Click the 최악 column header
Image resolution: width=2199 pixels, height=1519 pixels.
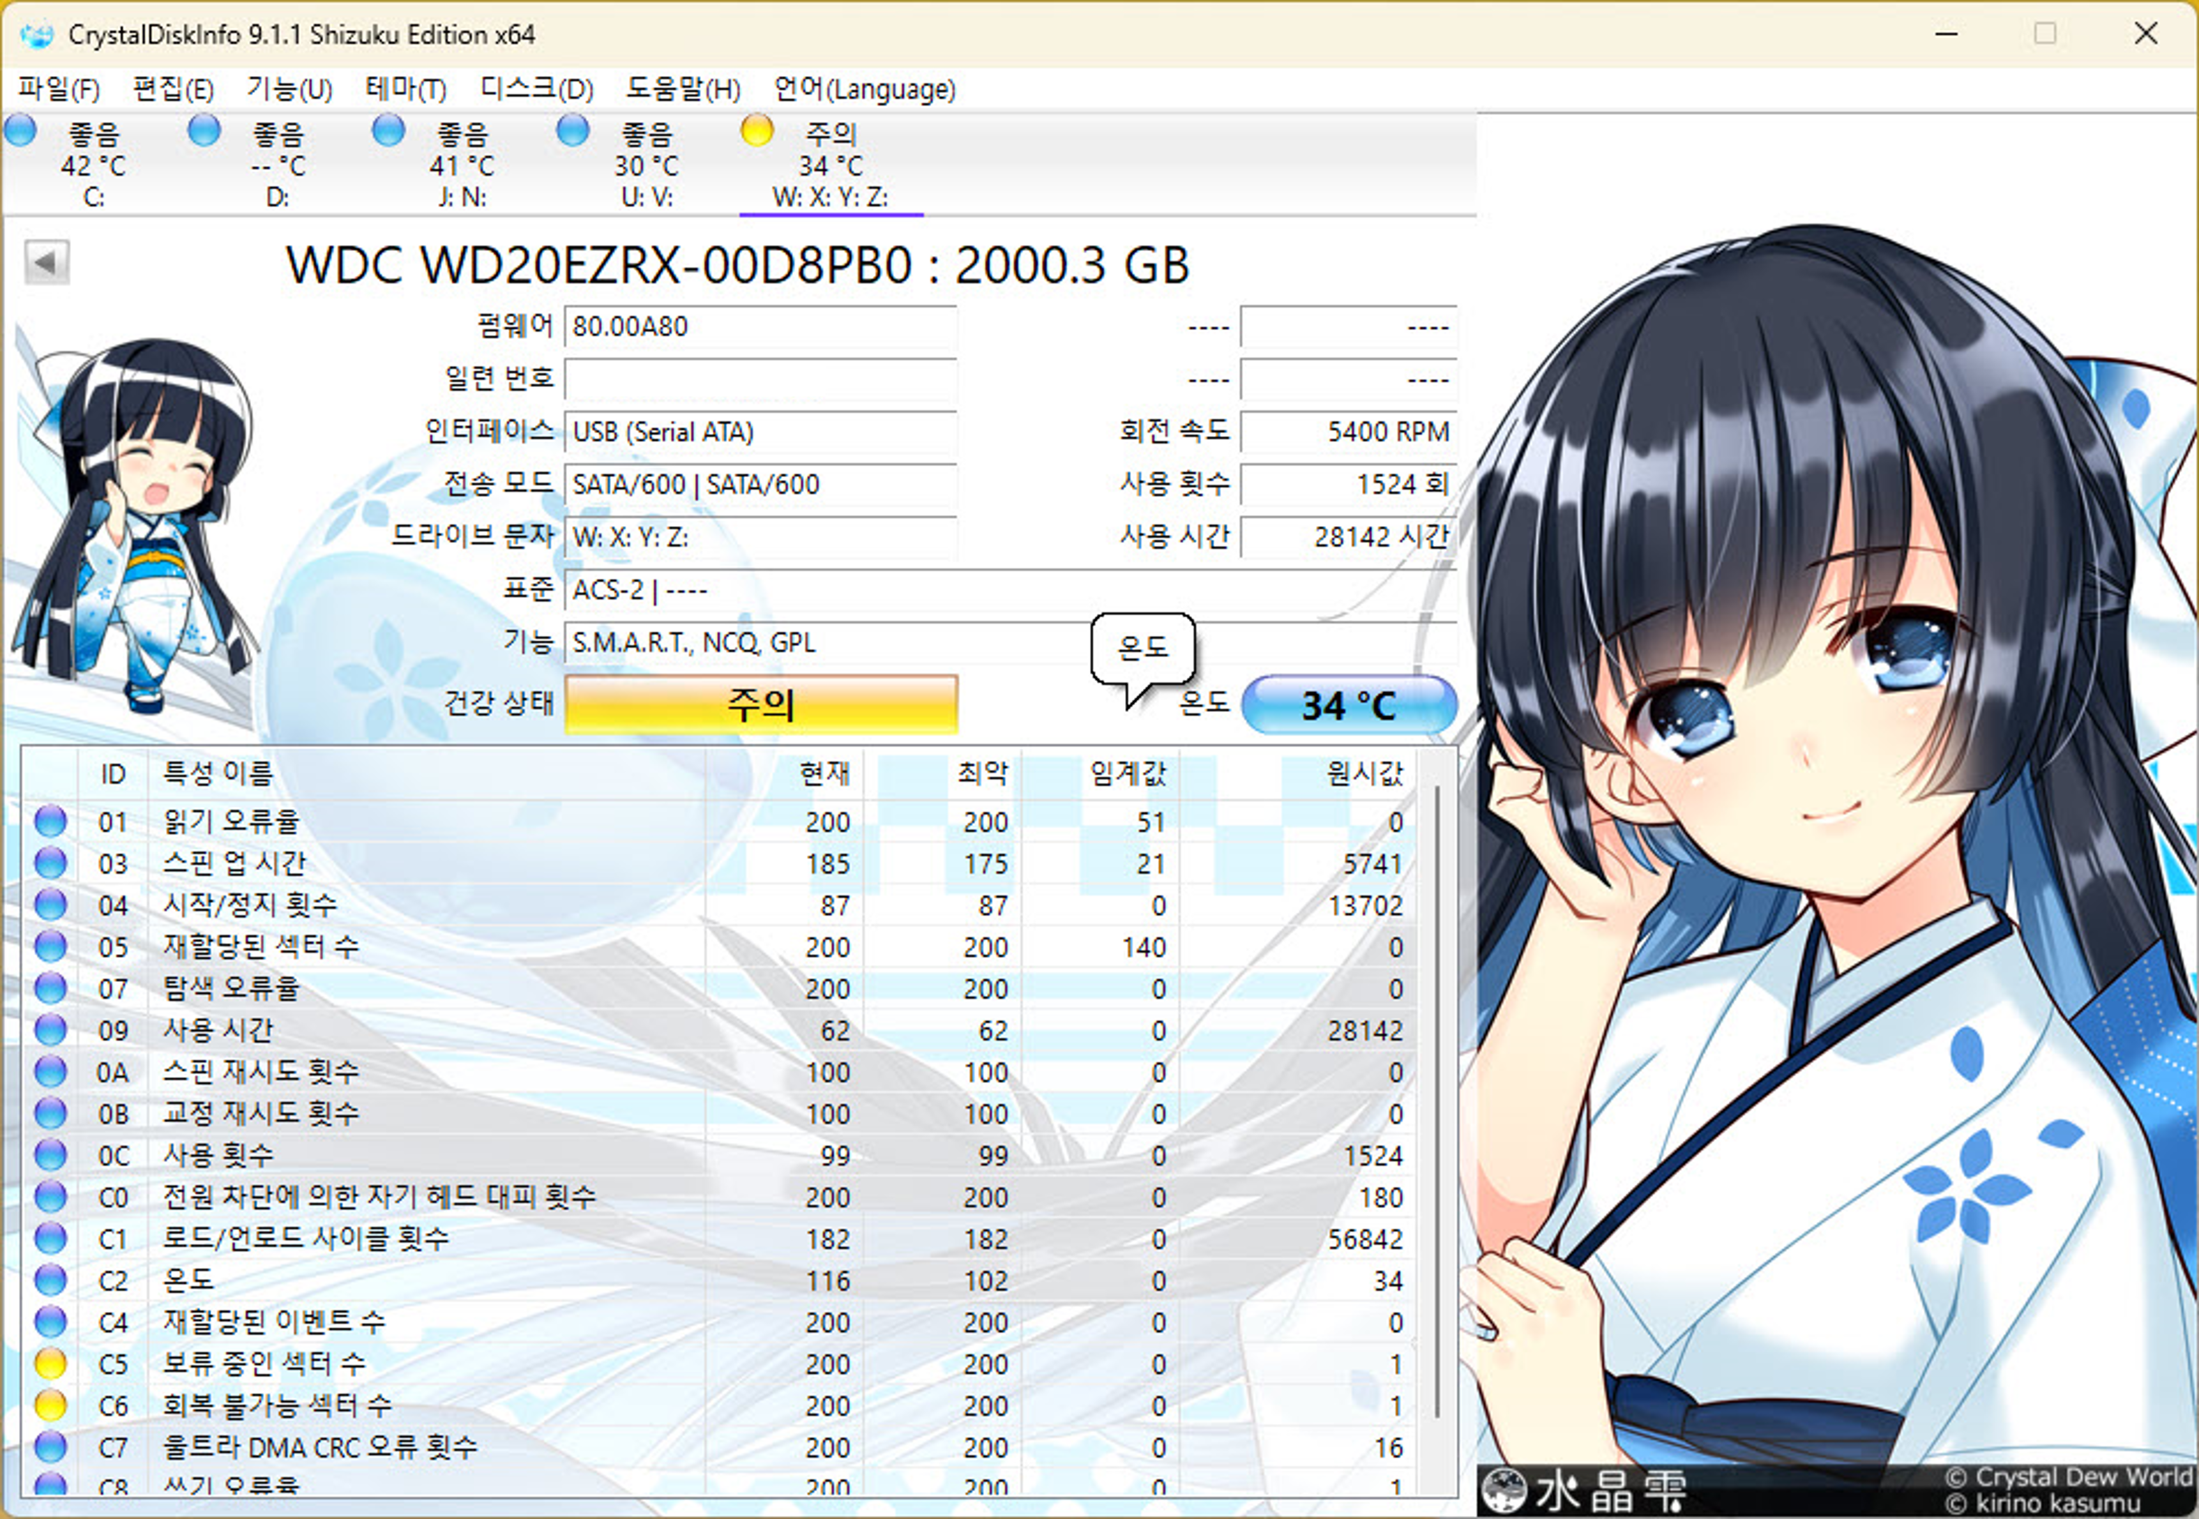[942, 774]
